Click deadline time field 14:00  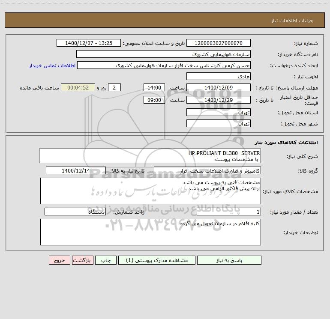pos(154,87)
